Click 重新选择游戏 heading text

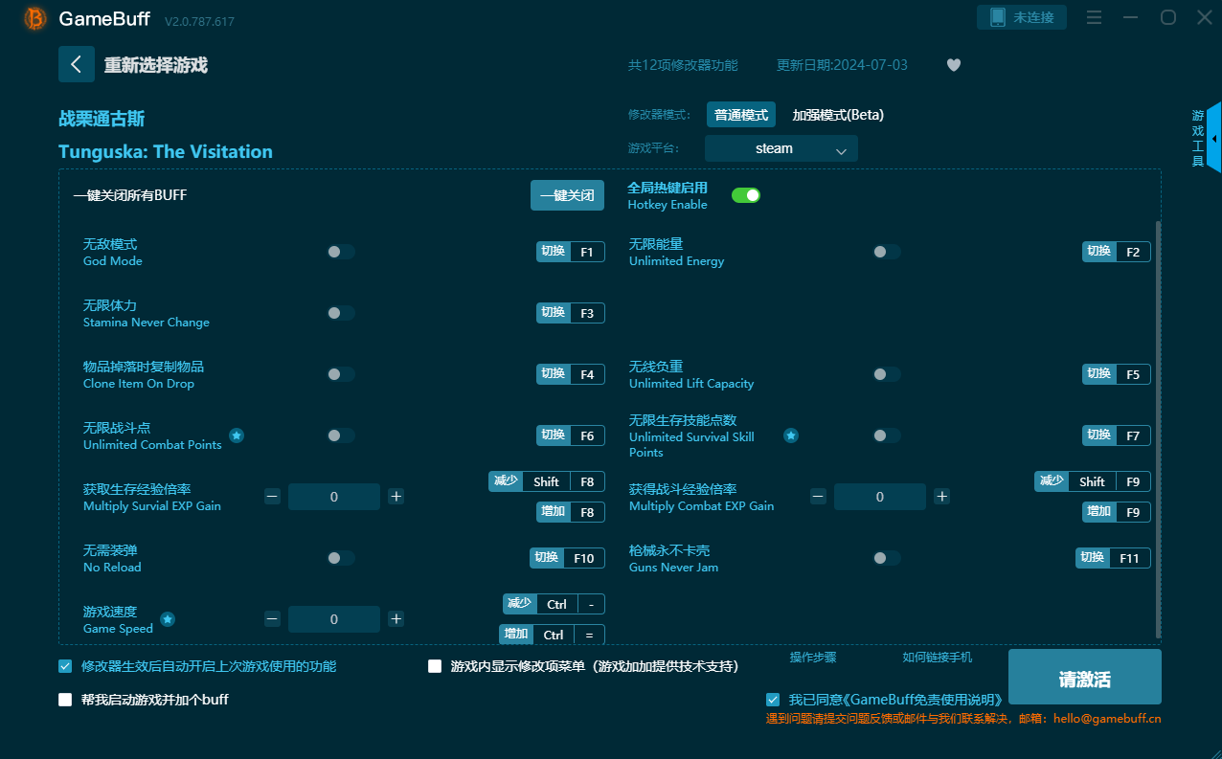coord(156,65)
